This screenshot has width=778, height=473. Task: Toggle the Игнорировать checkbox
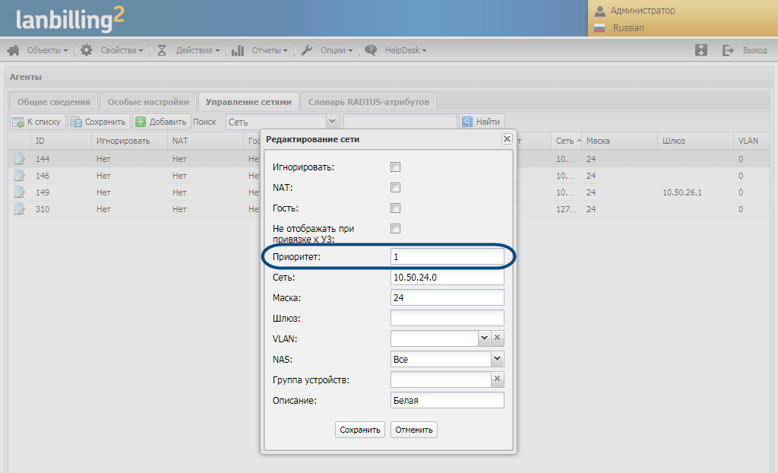(x=395, y=167)
